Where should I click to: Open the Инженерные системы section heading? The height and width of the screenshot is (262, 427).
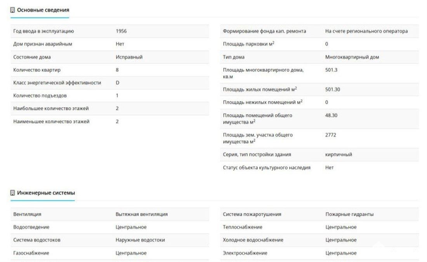46,193
